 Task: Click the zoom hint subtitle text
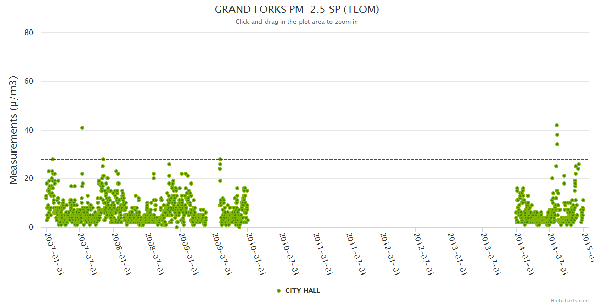click(x=296, y=22)
